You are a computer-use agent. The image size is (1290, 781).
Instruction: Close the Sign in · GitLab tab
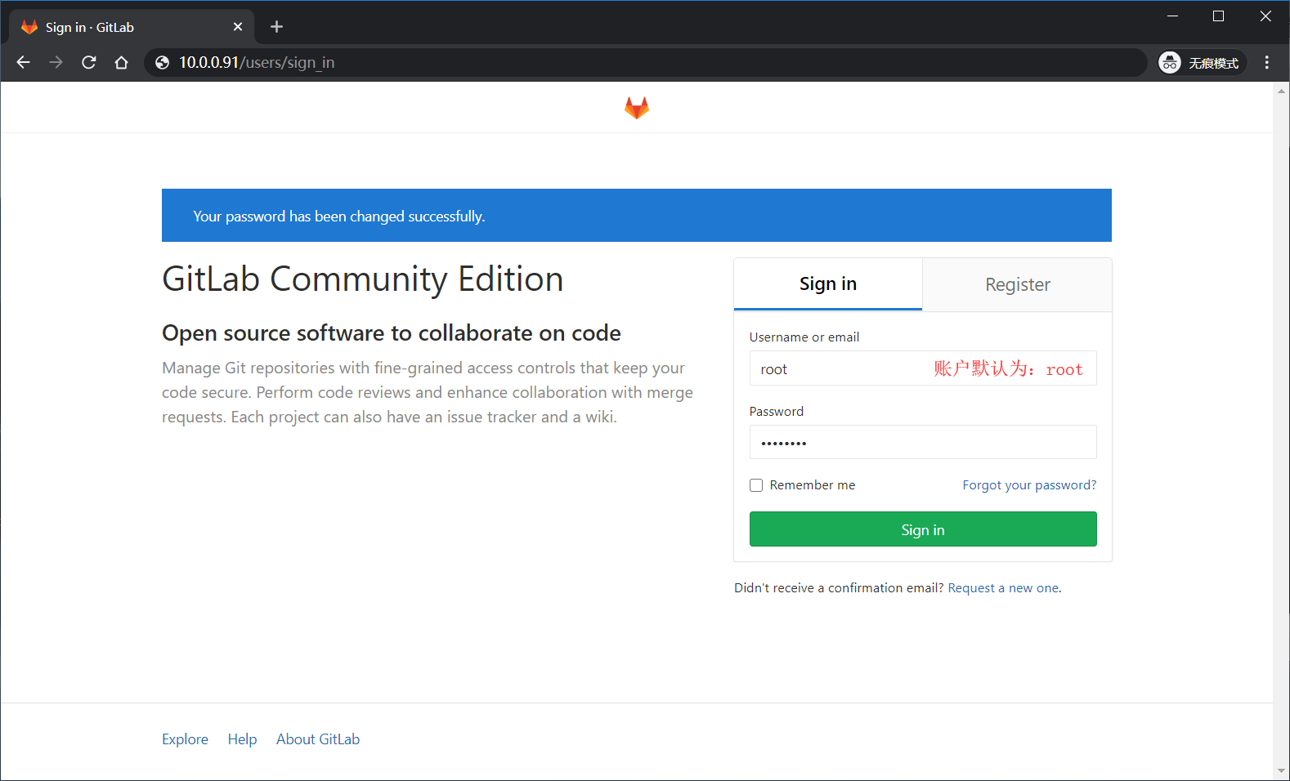238,27
